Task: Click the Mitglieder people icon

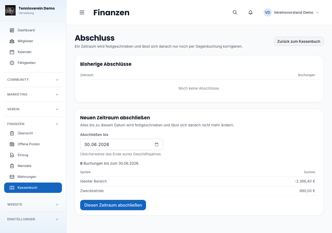Action: click(12, 41)
